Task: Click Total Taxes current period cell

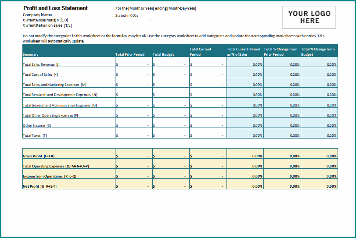Action: tap(208, 133)
